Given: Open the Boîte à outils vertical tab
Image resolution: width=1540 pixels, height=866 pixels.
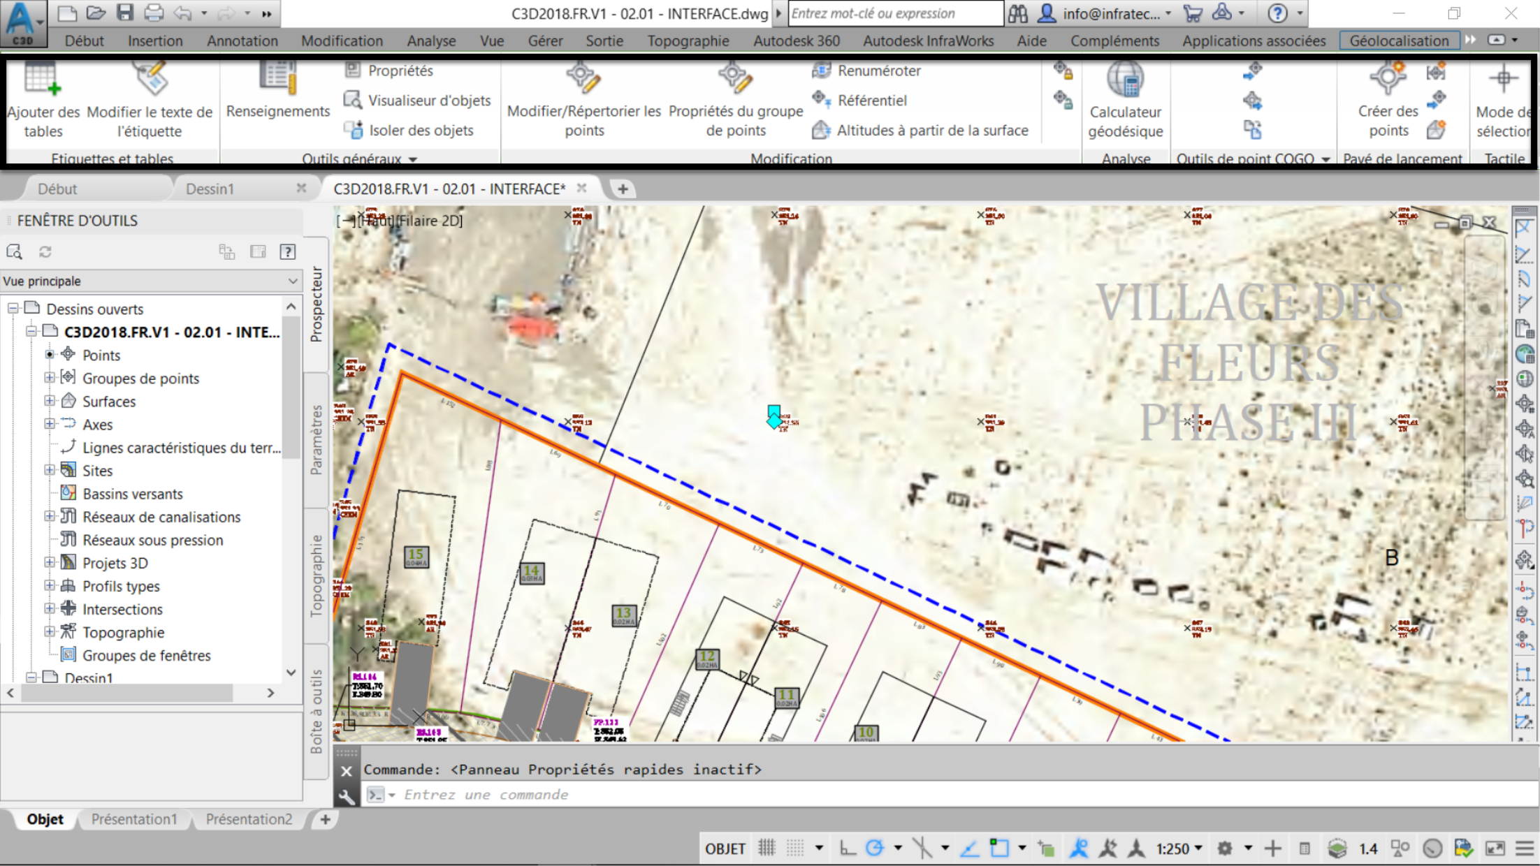Looking at the screenshot, I should pos(317,711).
